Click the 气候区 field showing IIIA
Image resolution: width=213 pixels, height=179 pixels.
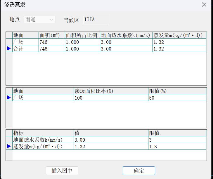click(x=96, y=20)
